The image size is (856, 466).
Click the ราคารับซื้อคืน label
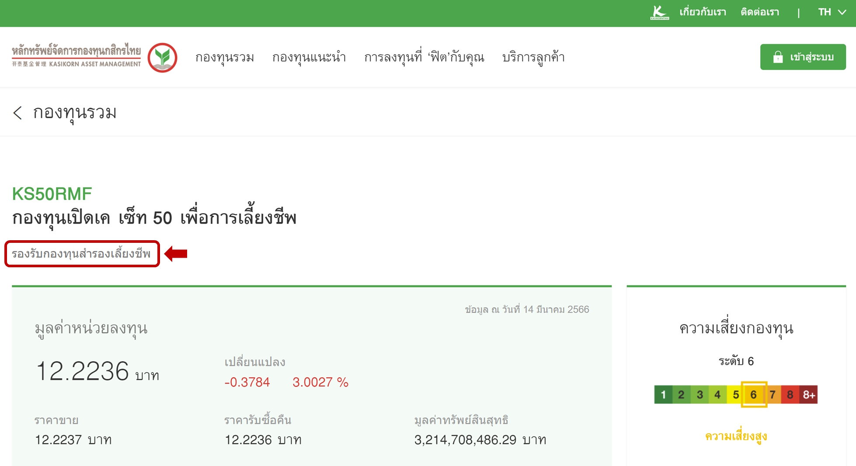(x=257, y=420)
